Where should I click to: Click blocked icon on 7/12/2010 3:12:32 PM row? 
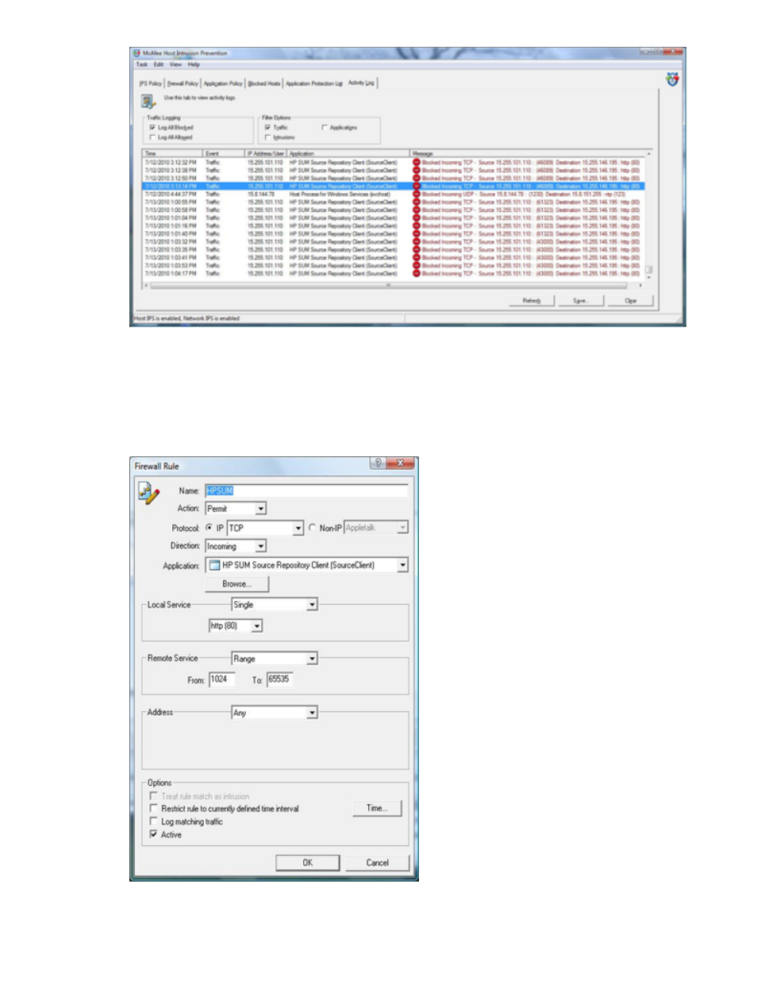(x=417, y=162)
